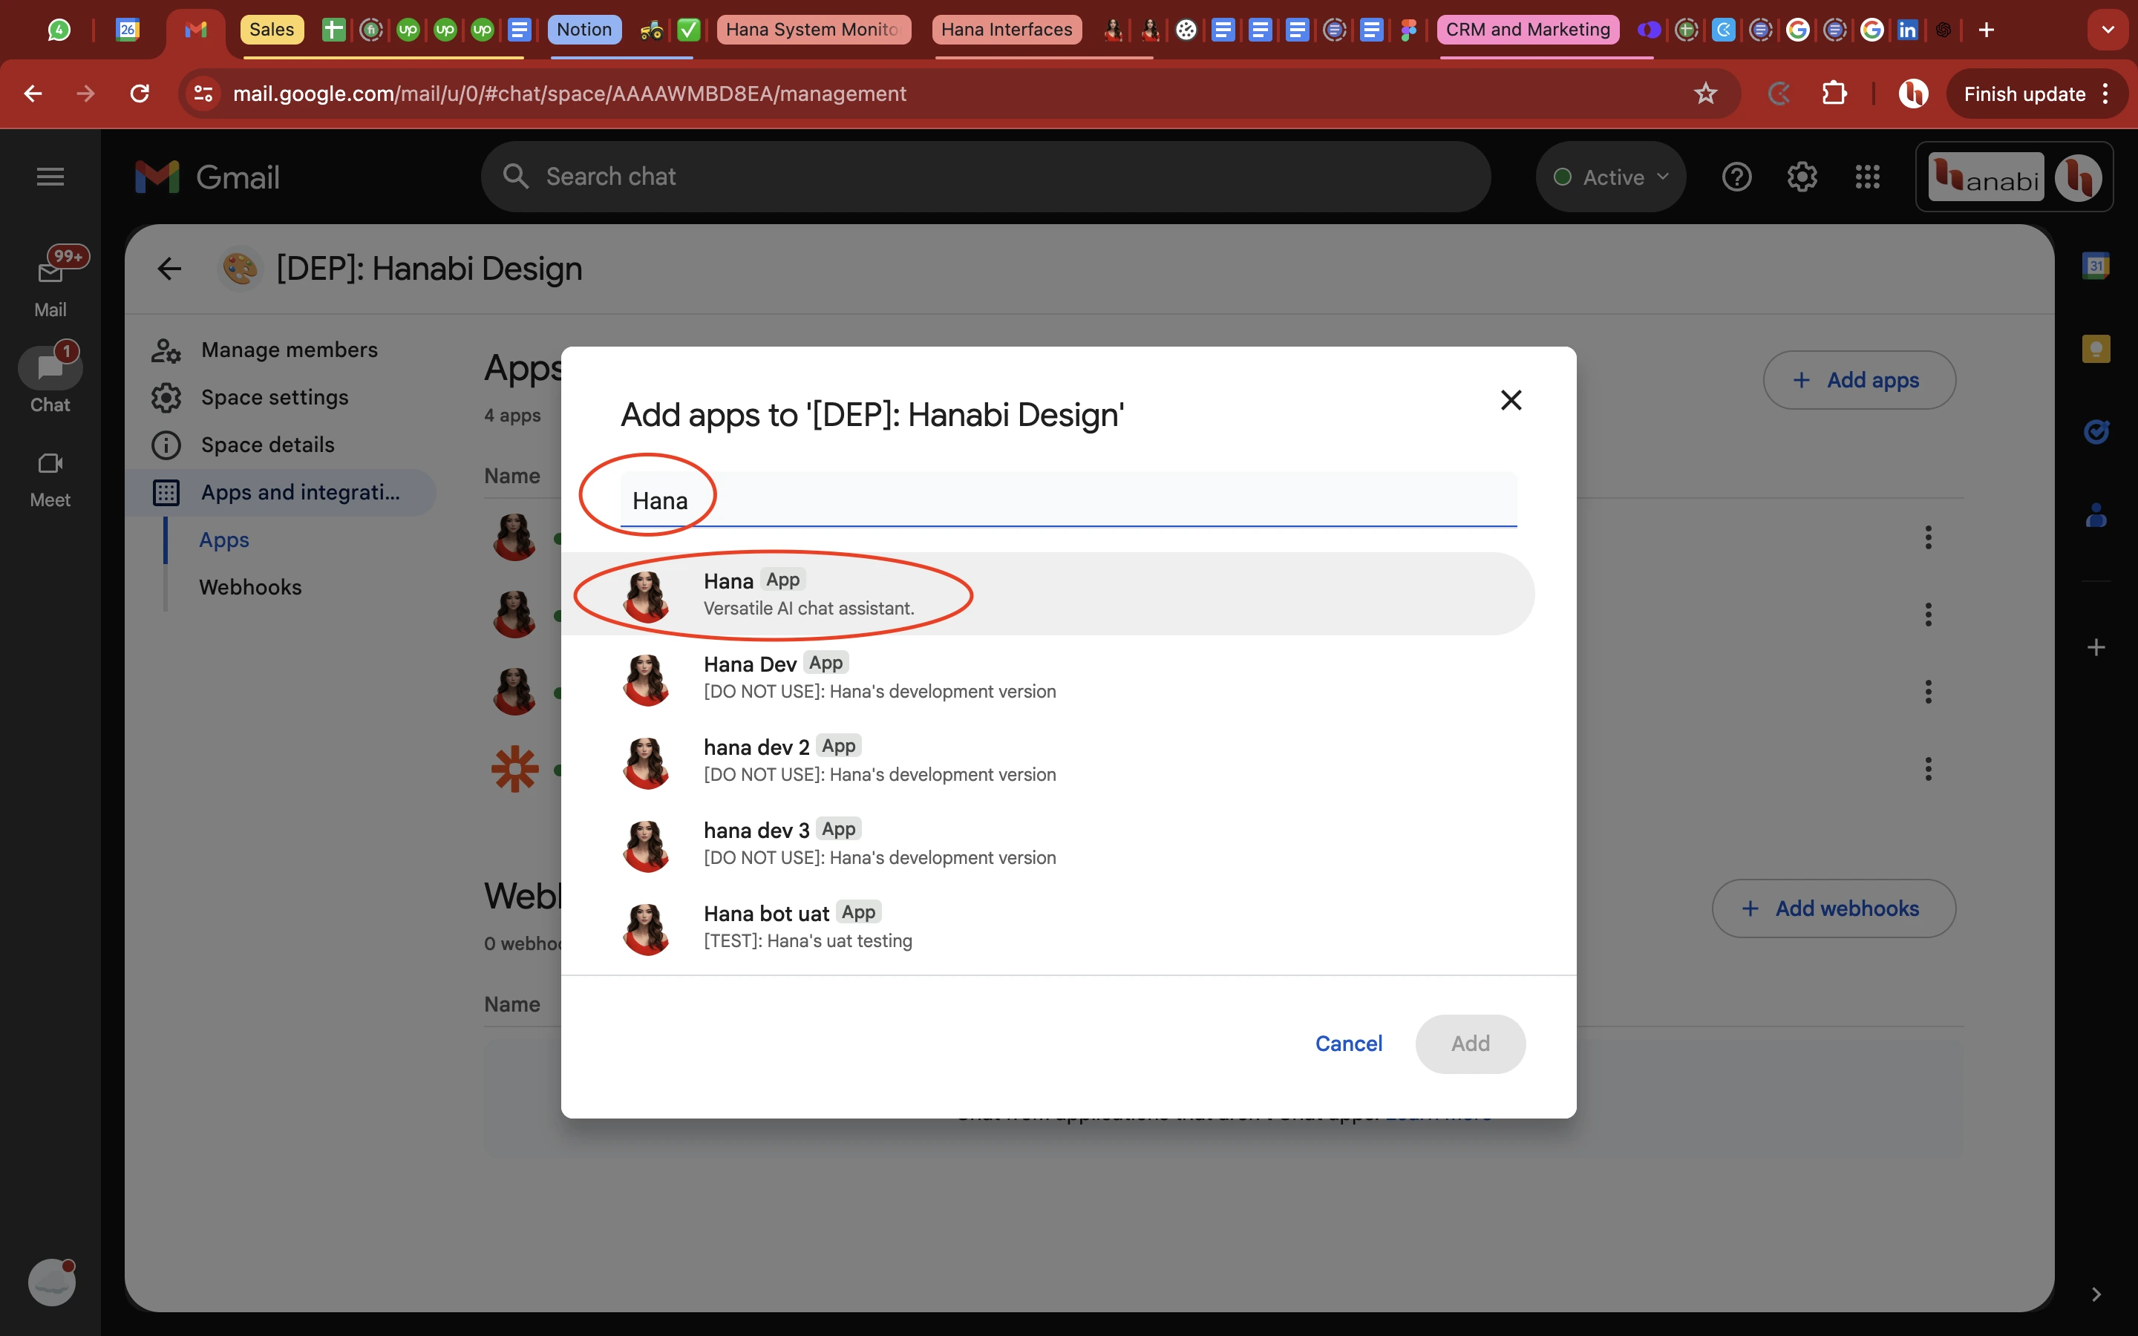Open Meet in the left rail

pos(50,479)
